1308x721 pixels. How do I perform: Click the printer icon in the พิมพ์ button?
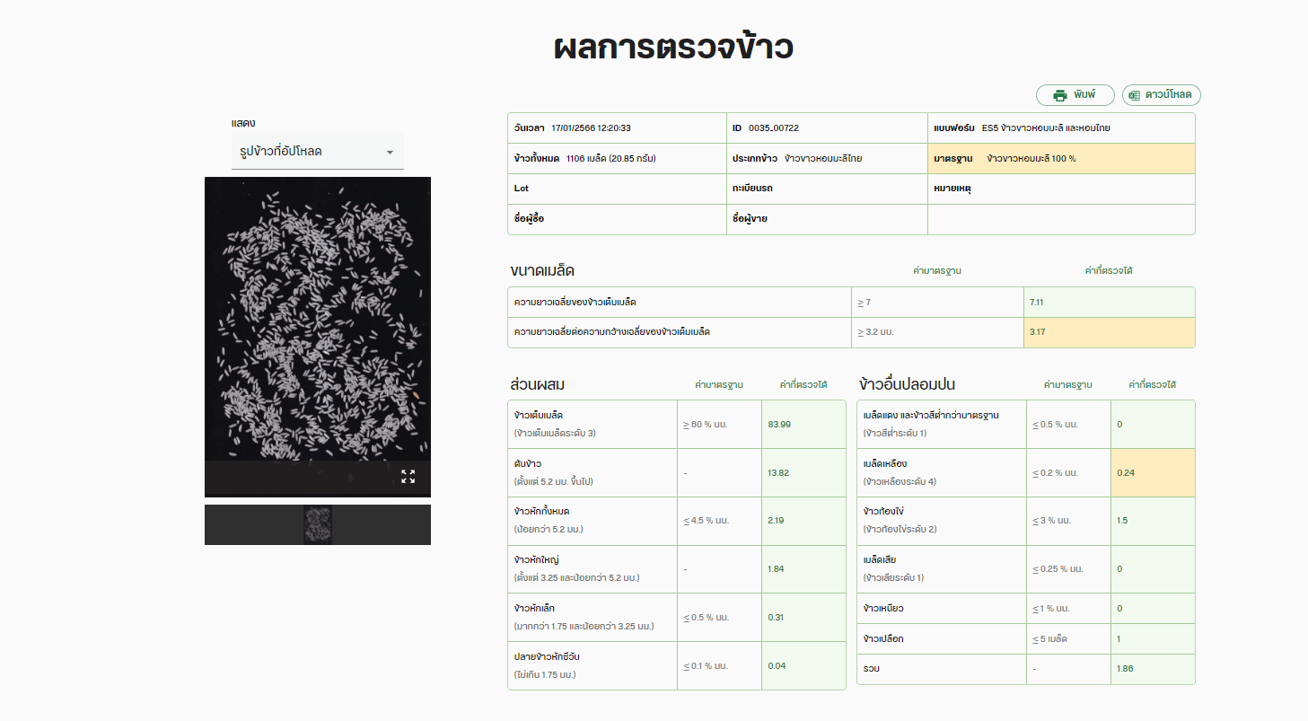(x=1059, y=95)
